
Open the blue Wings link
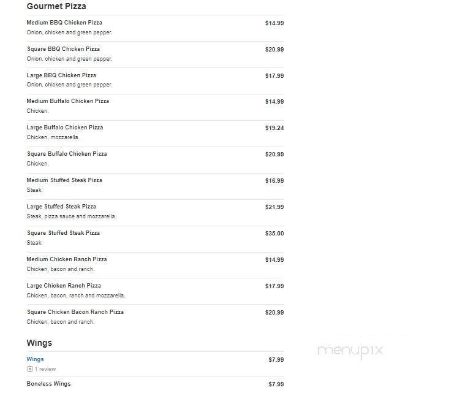click(35, 359)
